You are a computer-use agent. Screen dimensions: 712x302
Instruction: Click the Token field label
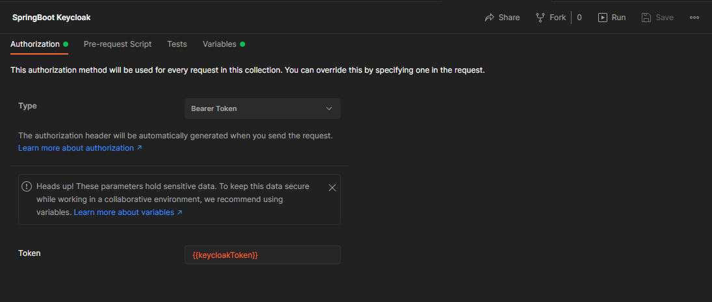29,253
